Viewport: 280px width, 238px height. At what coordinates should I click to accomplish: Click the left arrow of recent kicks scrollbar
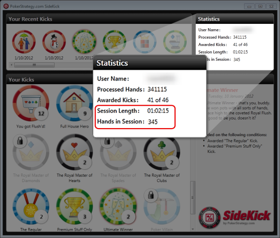click(11, 65)
